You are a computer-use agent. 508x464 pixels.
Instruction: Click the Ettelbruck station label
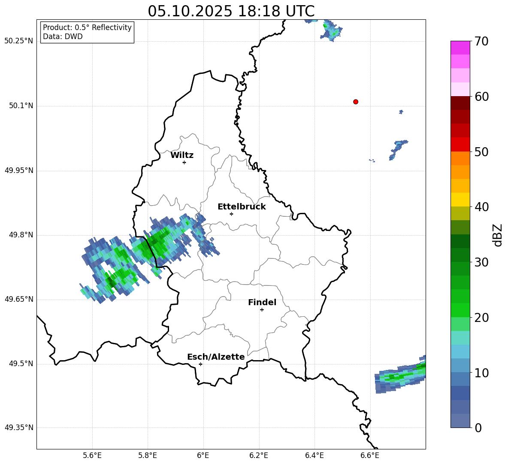click(242, 207)
